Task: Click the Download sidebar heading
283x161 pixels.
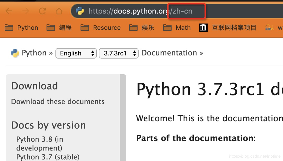Action: tap(34, 86)
